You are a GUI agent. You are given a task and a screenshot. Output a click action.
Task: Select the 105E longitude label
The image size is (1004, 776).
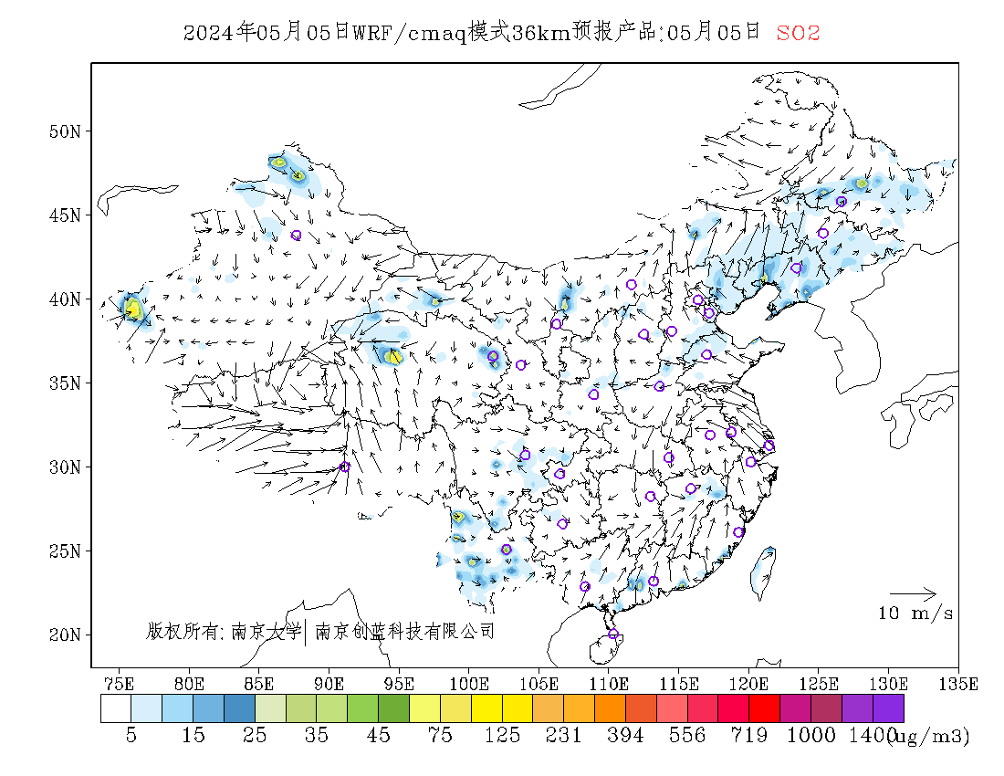[x=539, y=684]
